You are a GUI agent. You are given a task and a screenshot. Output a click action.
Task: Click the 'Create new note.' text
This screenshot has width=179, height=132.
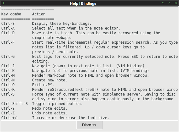49,80
